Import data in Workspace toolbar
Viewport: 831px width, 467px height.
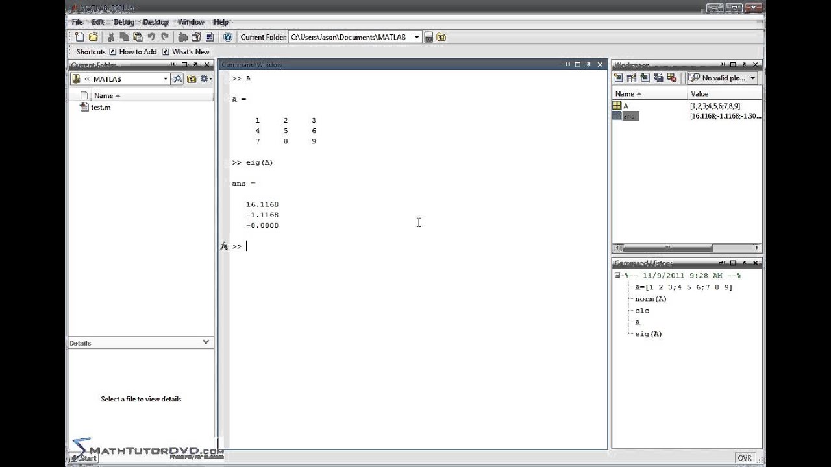coord(645,78)
